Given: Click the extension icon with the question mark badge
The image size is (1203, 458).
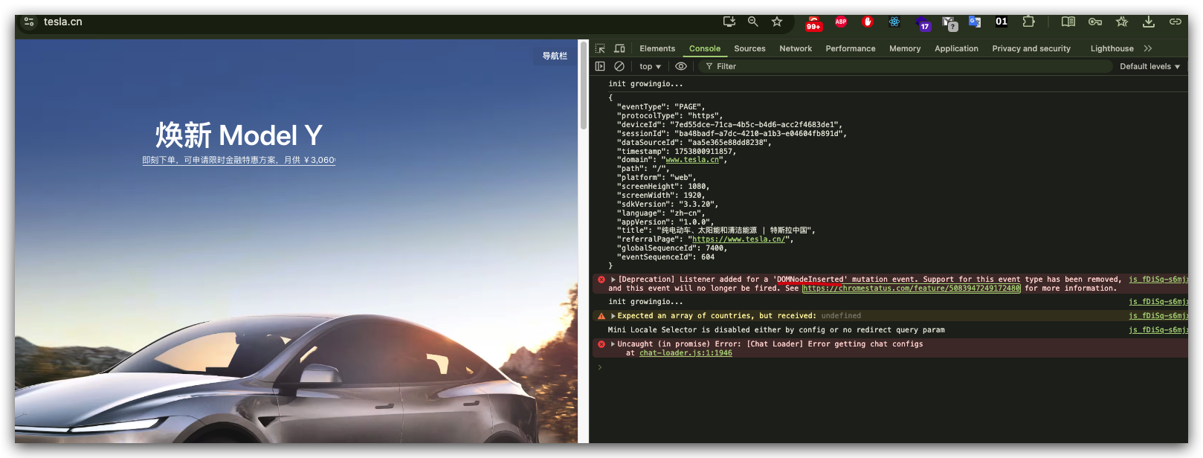Looking at the screenshot, I should click(949, 23).
